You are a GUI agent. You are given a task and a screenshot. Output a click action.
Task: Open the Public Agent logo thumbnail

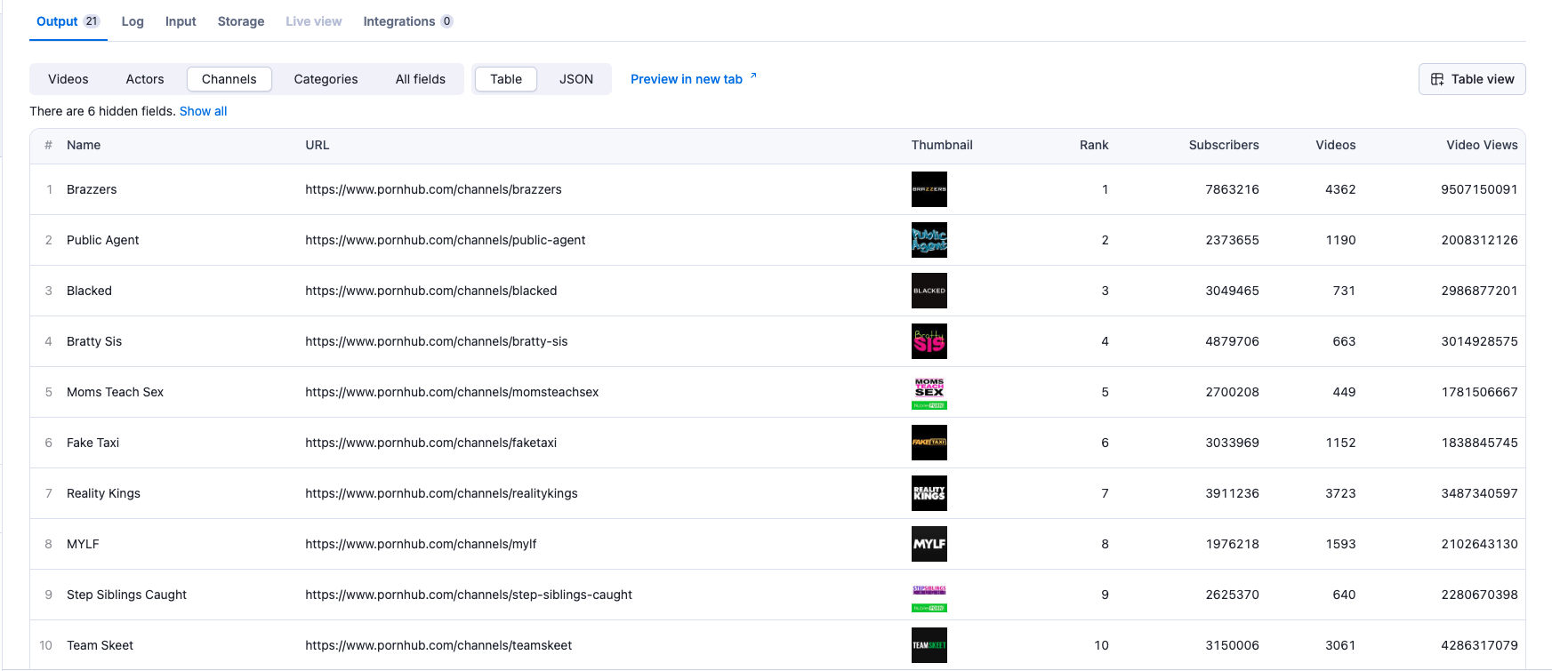point(929,240)
